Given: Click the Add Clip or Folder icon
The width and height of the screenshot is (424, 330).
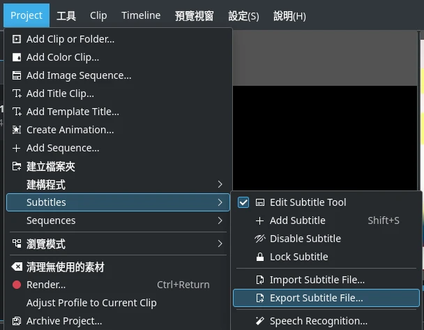Looking at the screenshot, I should coord(17,39).
